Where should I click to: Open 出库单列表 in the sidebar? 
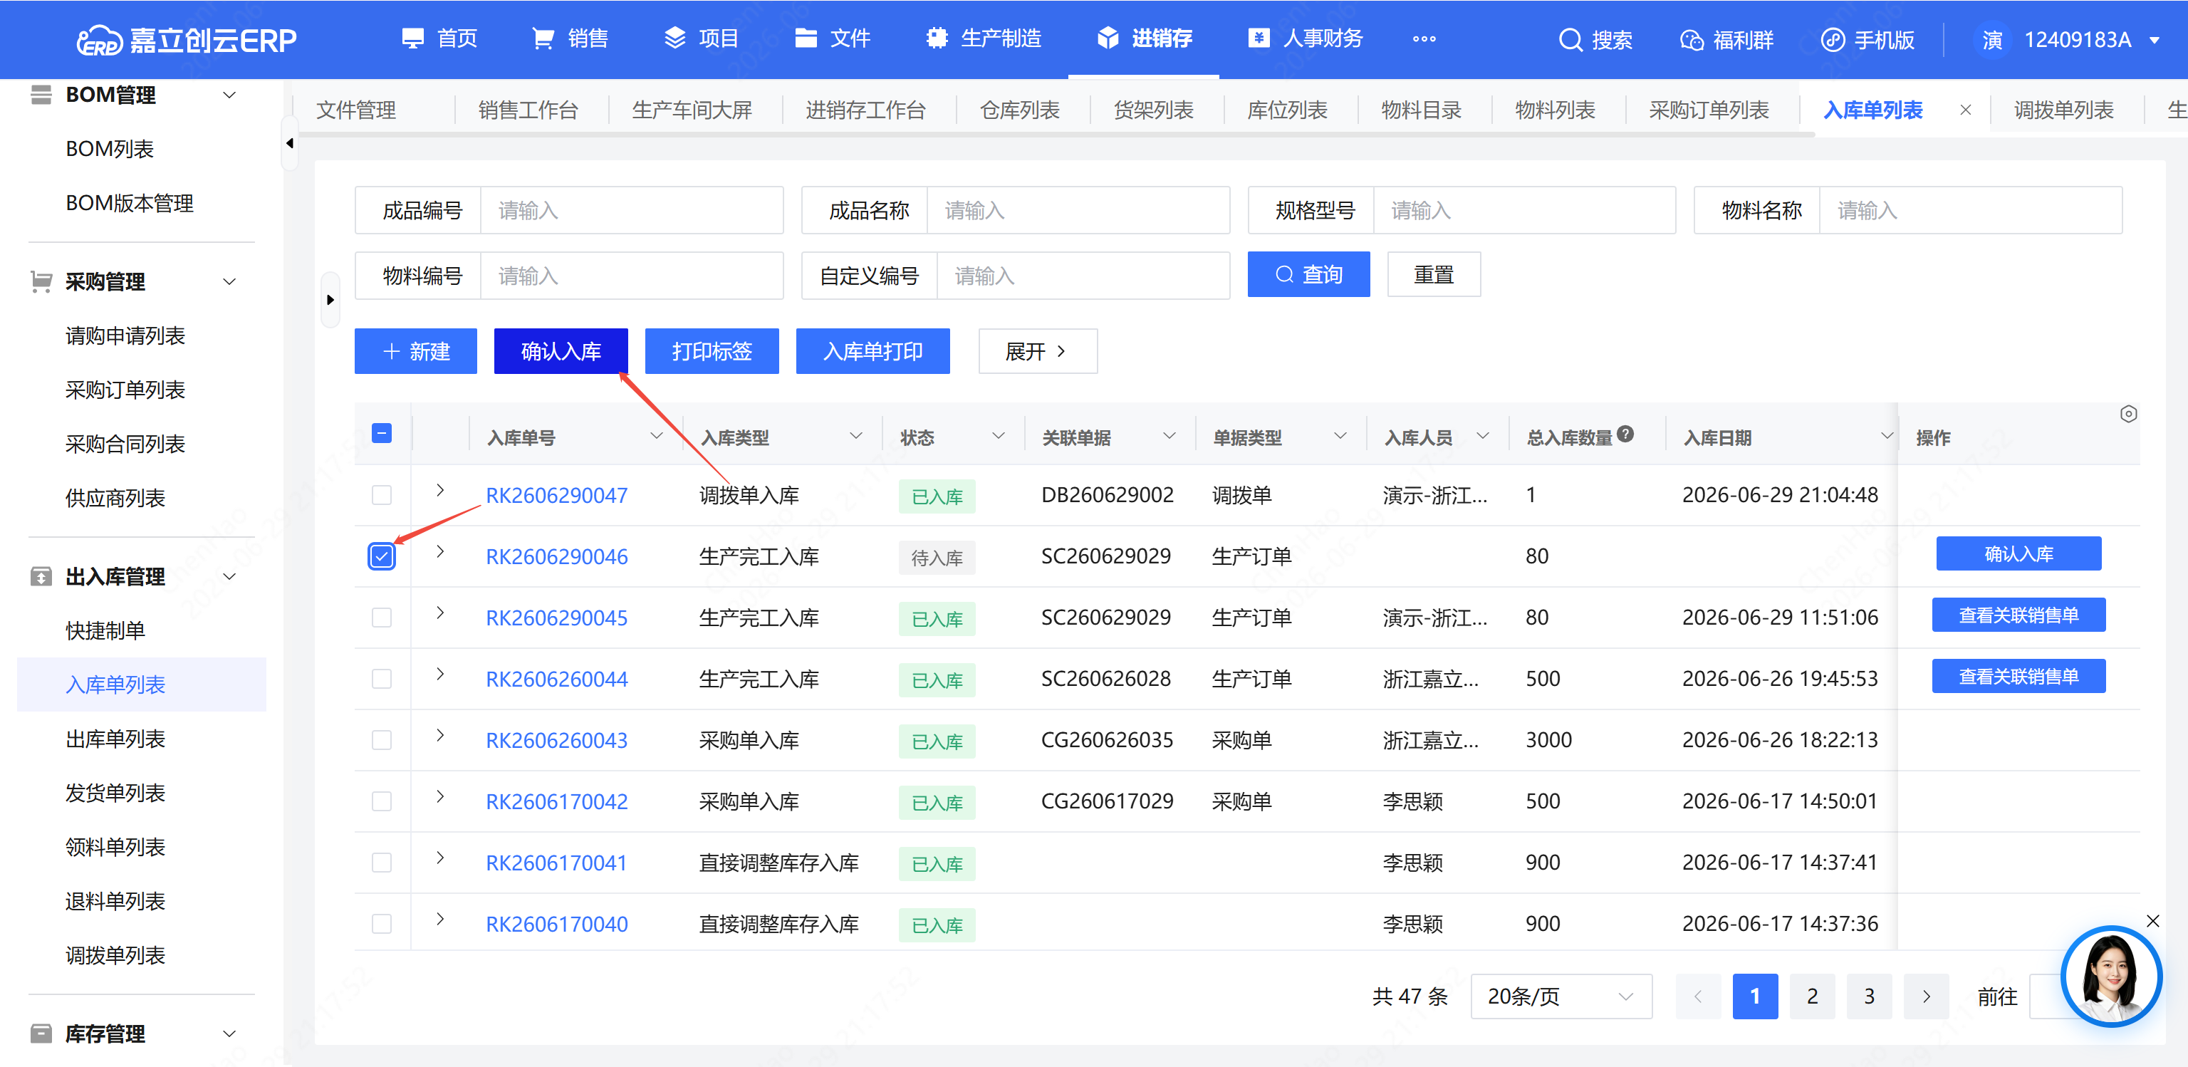115,739
